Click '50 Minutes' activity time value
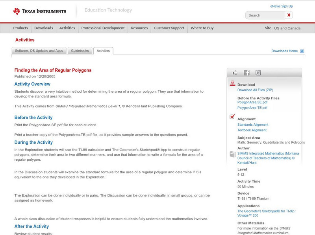 pos(245,187)
